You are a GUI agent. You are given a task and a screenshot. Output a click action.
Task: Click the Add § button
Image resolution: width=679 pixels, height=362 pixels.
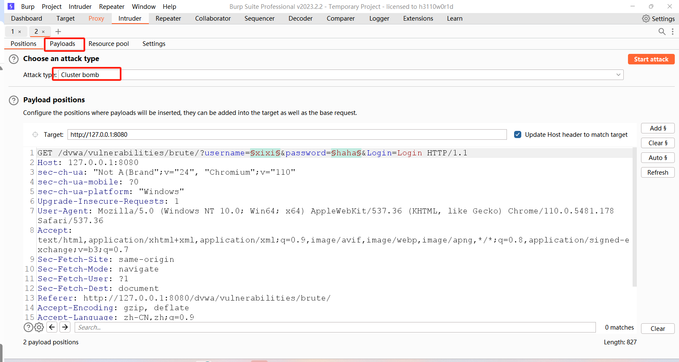coord(658,128)
